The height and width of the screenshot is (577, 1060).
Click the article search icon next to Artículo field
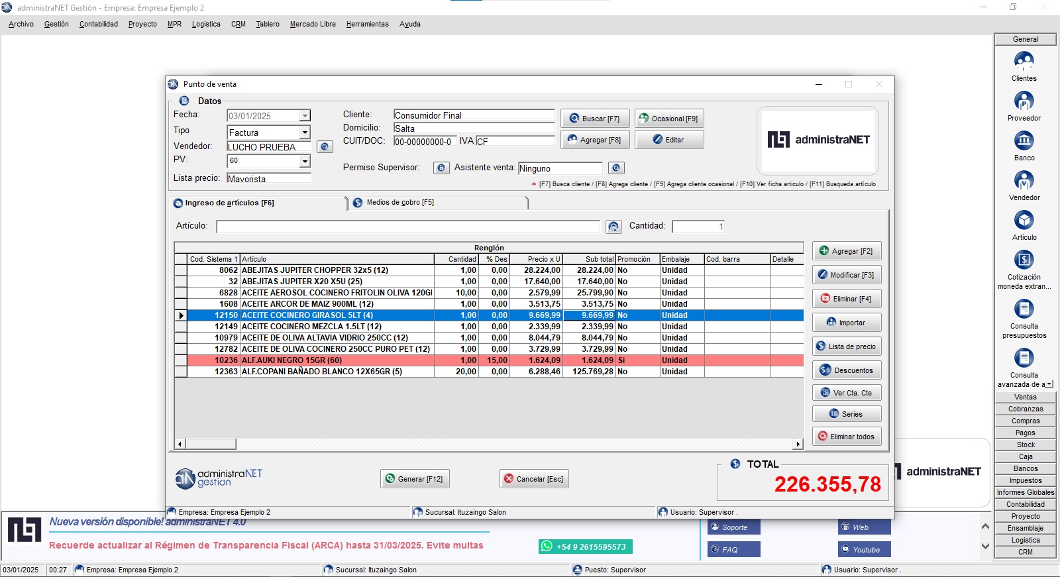pyautogui.click(x=613, y=227)
